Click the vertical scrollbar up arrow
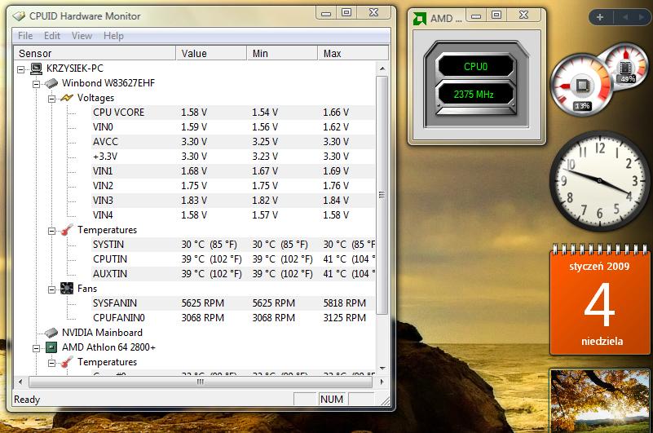Screen dimensions: 653x433 click(382, 68)
